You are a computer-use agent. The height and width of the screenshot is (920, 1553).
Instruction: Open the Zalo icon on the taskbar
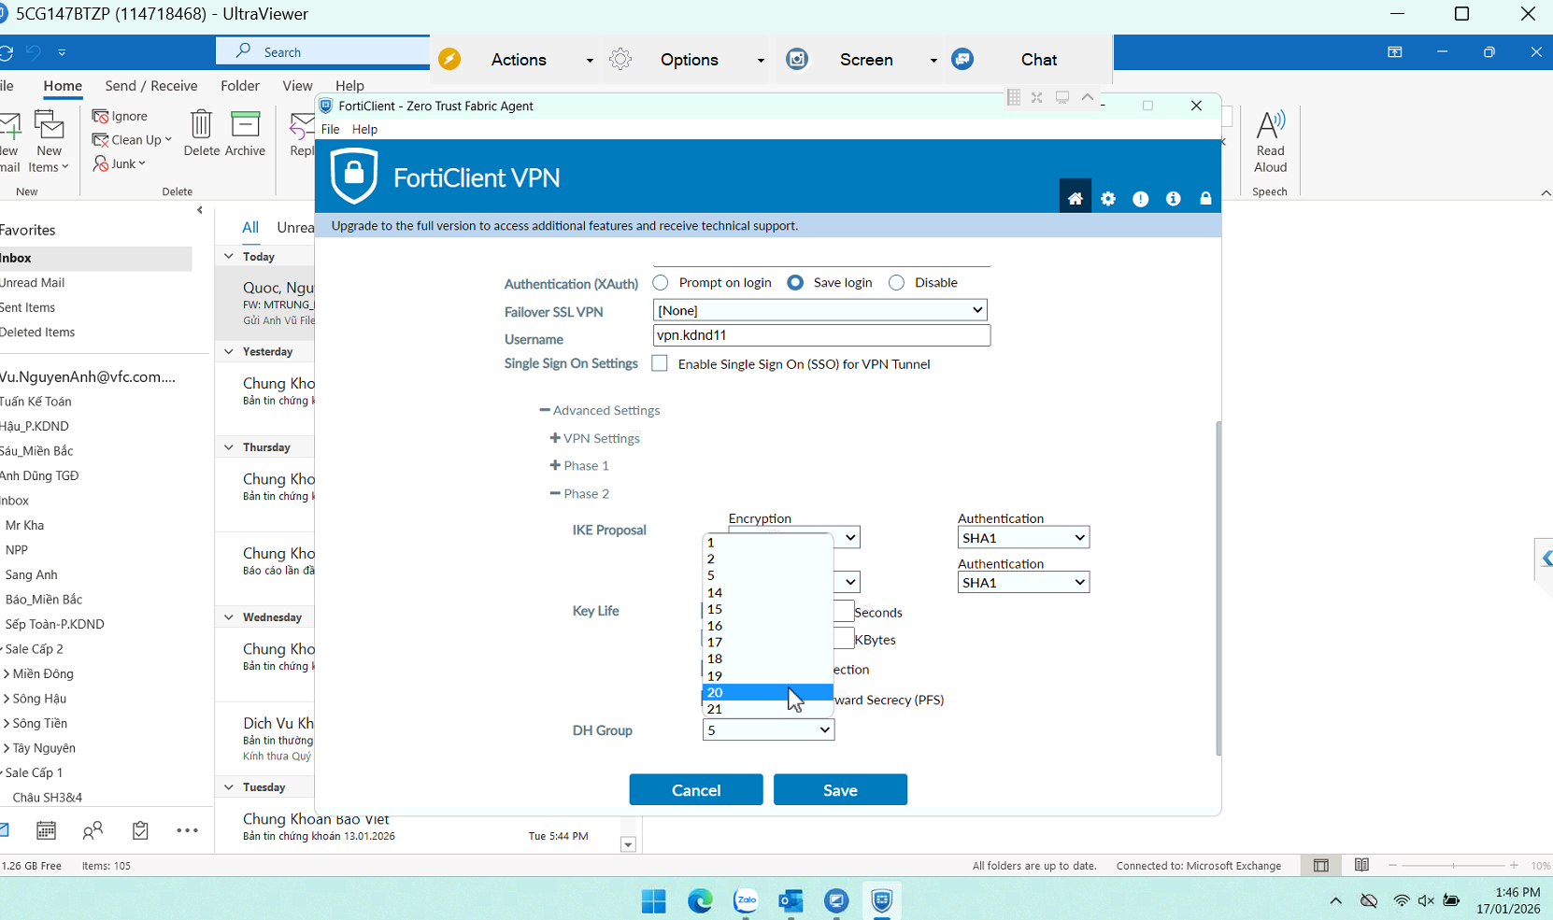pyautogui.click(x=746, y=900)
